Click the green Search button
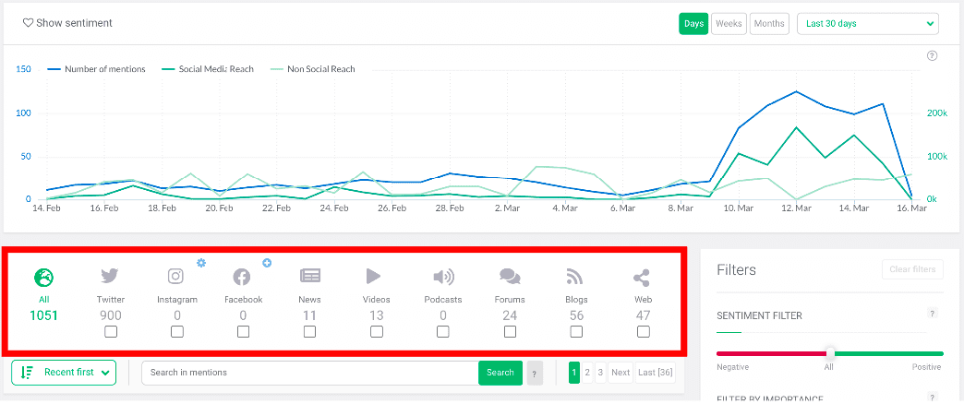This screenshot has width=964, height=404. click(500, 373)
